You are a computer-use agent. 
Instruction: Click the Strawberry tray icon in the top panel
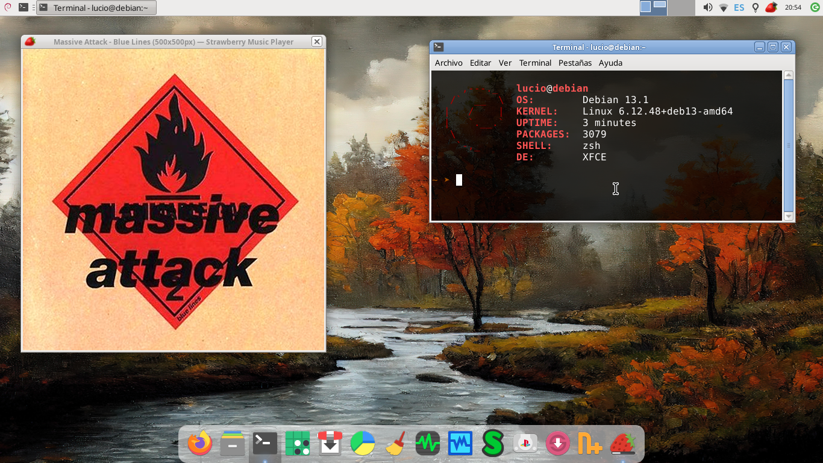click(x=771, y=7)
